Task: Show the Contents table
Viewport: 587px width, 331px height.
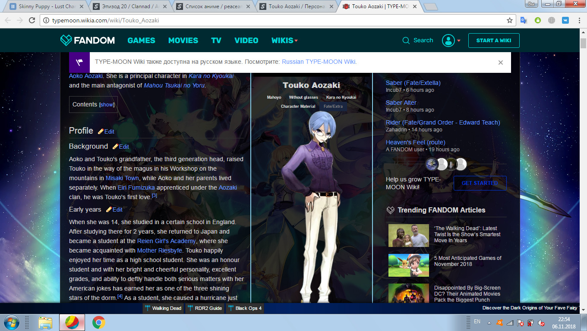Action: click(107, 105)
